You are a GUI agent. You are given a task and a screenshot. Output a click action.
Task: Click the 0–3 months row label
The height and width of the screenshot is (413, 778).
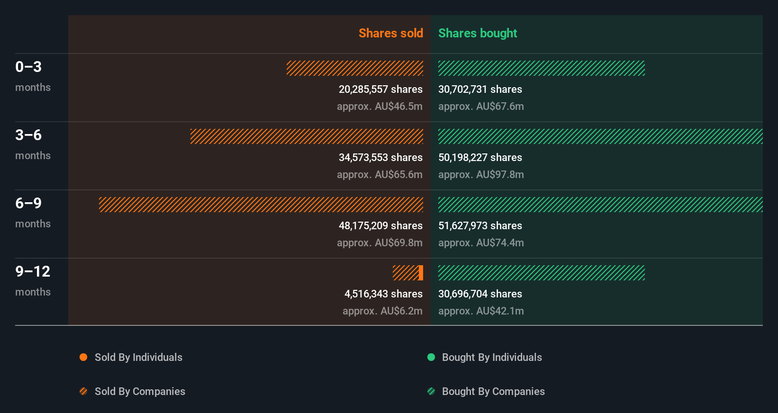click(33, 76)
